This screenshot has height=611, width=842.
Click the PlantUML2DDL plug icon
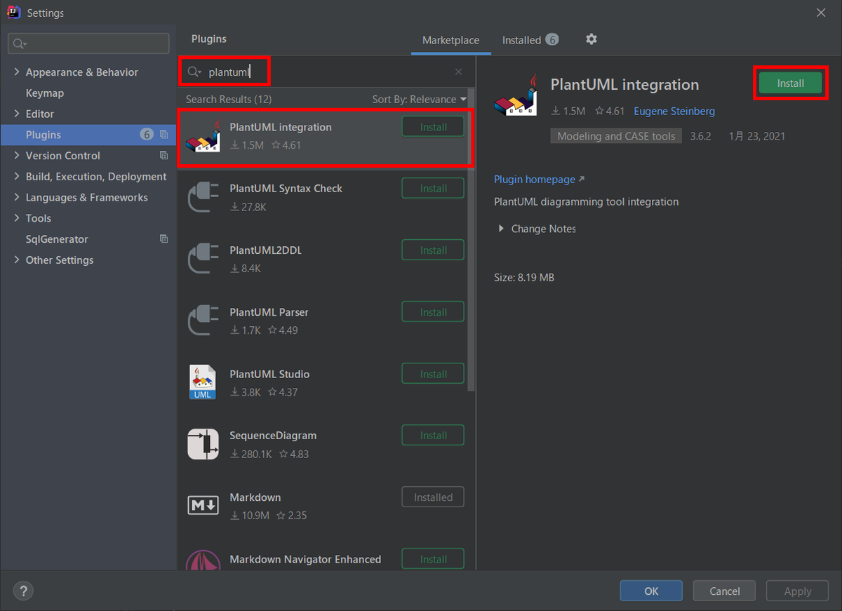pyautogui.click(x=203, y=259)
